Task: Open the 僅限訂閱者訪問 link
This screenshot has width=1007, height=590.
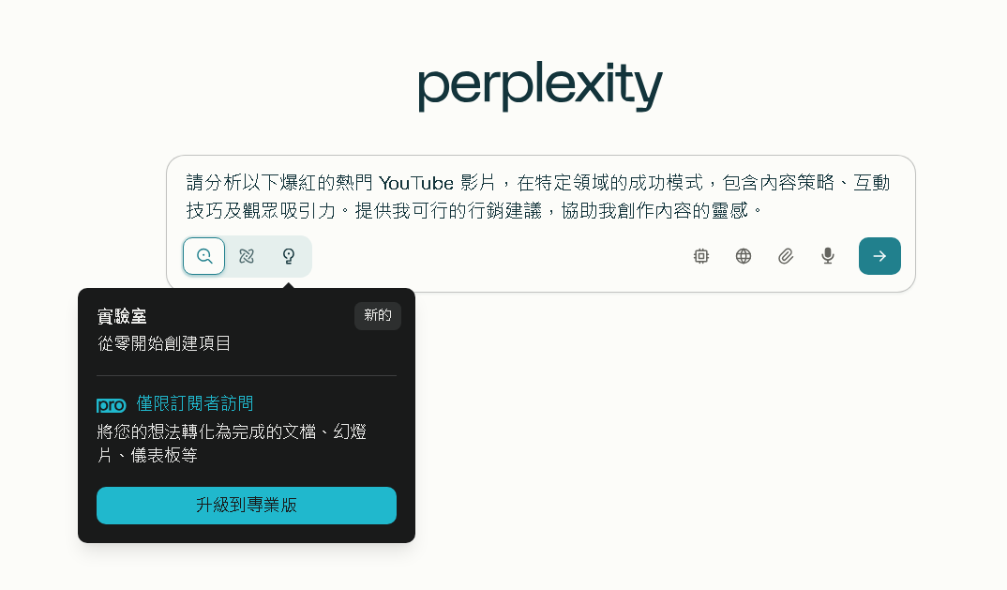Action: coord(195,403)
